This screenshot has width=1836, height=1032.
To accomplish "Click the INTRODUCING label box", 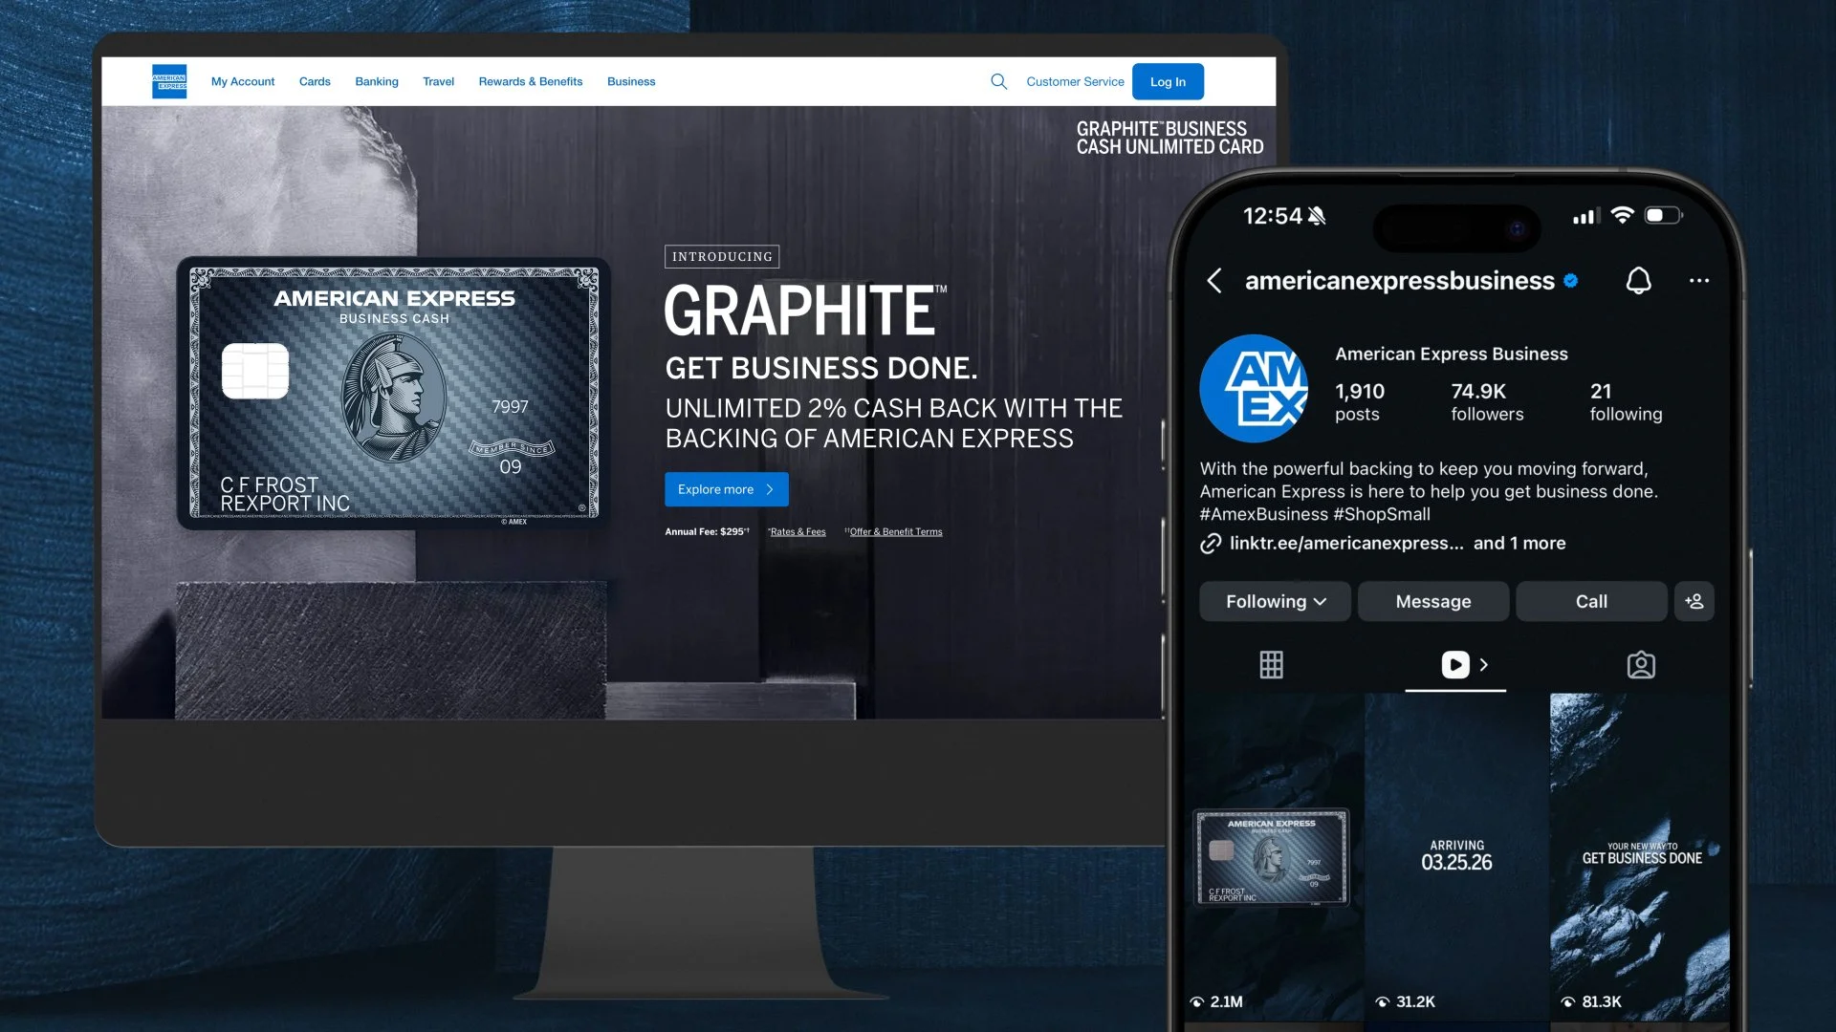I will (x=722, y=256).
